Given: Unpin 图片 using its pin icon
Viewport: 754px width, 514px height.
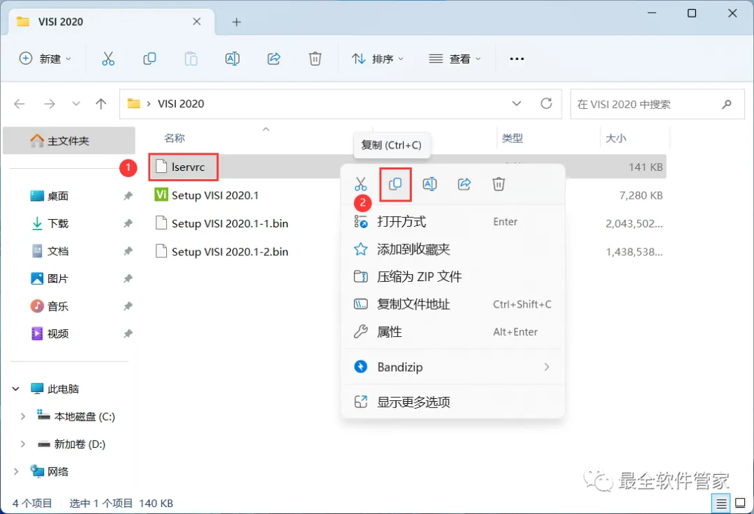Looking at the screenshot, I should 128,278.
